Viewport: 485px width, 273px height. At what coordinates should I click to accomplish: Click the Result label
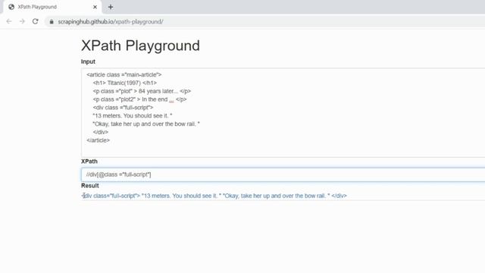click(x=90, y=186)
